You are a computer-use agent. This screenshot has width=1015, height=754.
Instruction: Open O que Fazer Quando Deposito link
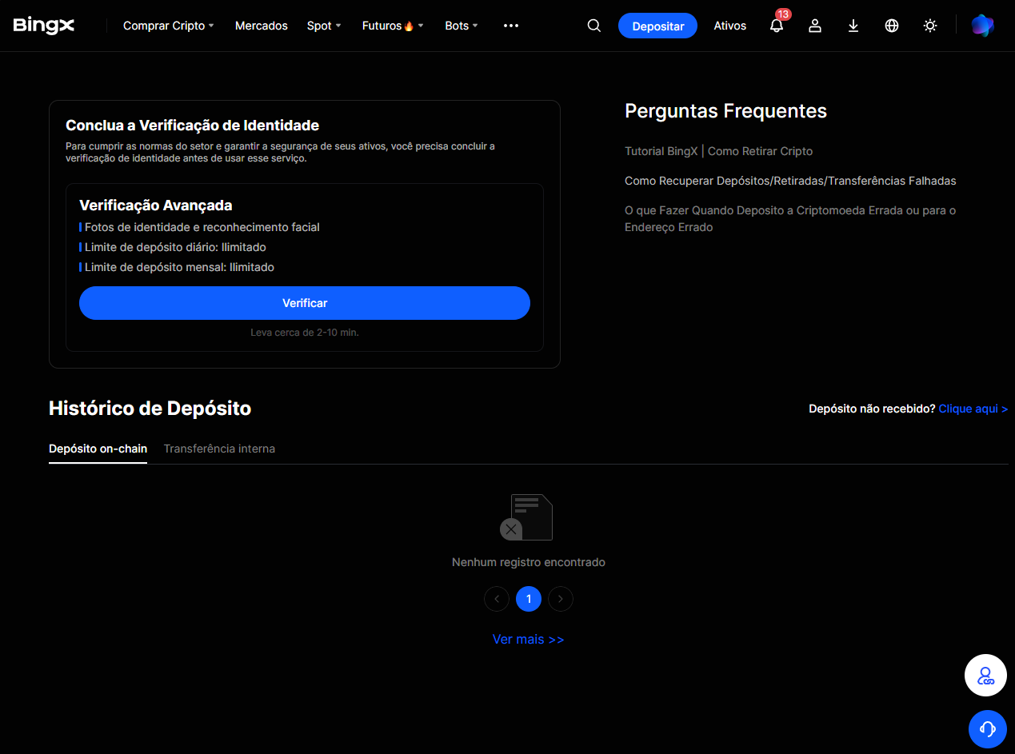tap(790, 219)
